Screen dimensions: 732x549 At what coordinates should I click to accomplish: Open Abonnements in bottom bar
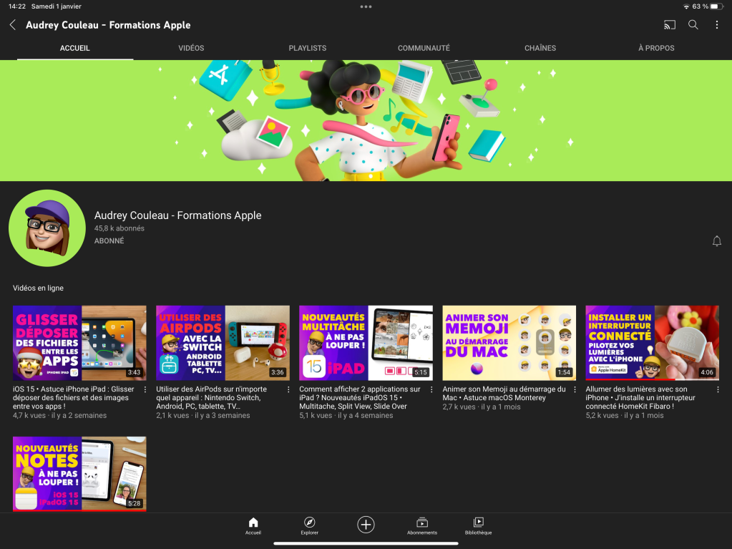[422, 525]
